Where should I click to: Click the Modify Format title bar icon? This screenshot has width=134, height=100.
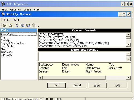3,14
